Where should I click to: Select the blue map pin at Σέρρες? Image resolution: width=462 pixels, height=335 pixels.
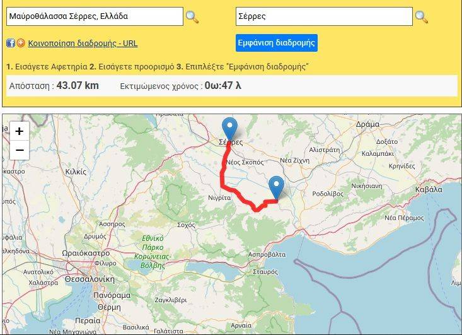tap(229, 129)
